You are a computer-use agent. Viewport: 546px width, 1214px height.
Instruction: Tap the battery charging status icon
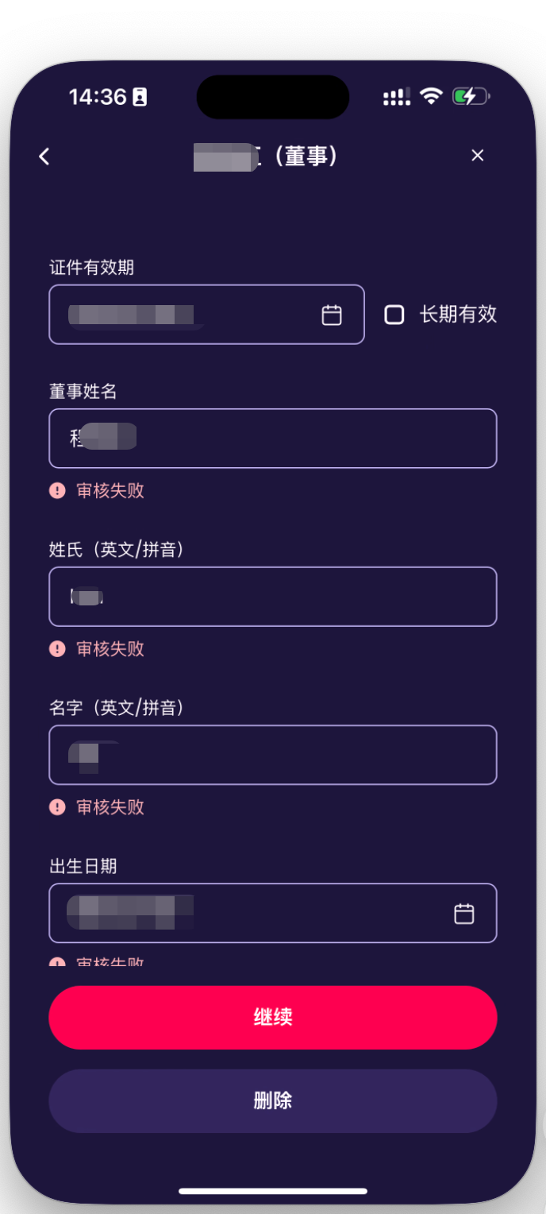click(471, 97)
